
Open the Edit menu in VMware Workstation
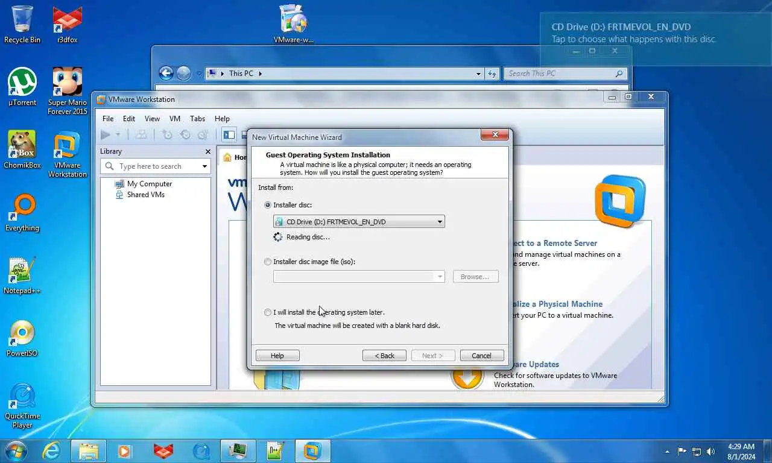pyautogui.click(x=129, y=119)
